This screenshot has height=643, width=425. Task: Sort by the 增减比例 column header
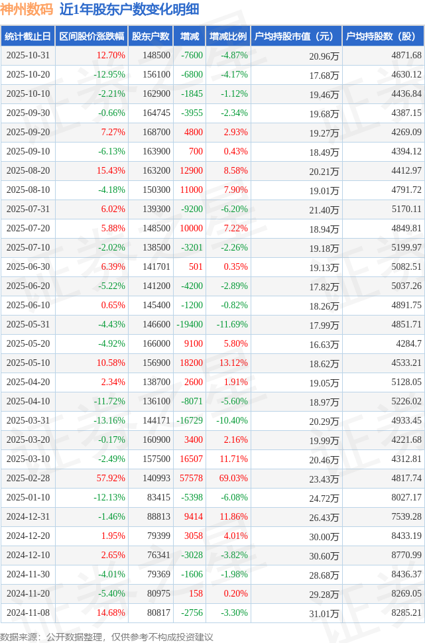[227, 36]
